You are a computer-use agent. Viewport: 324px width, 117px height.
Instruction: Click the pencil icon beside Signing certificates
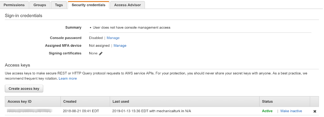[101, 53]
